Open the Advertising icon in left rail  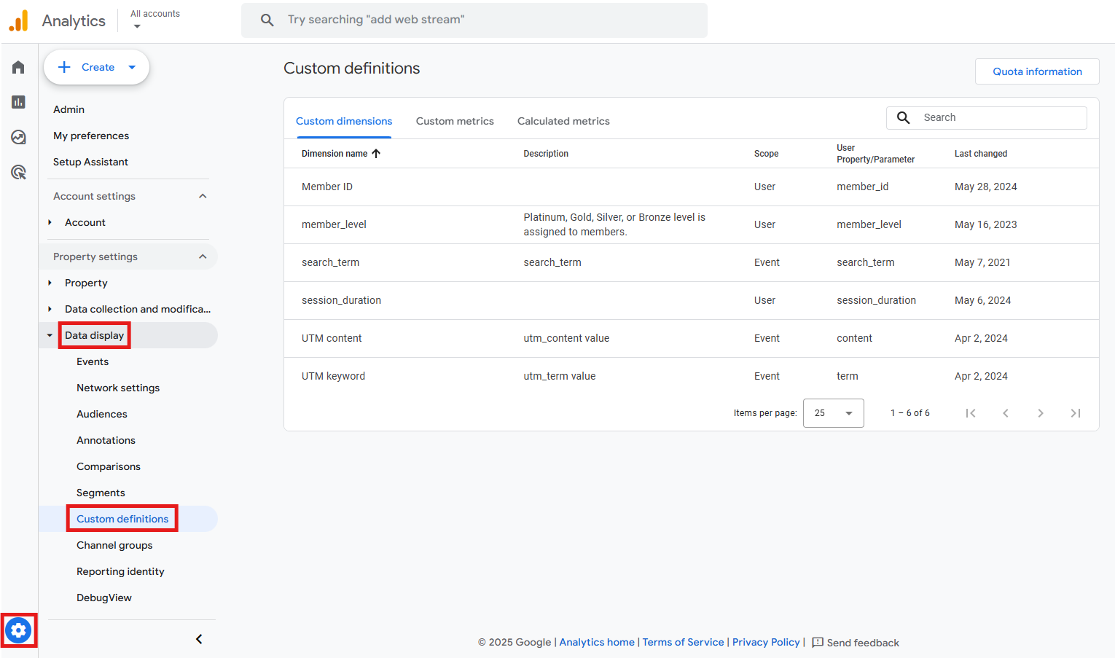click(x=18, y=172)
